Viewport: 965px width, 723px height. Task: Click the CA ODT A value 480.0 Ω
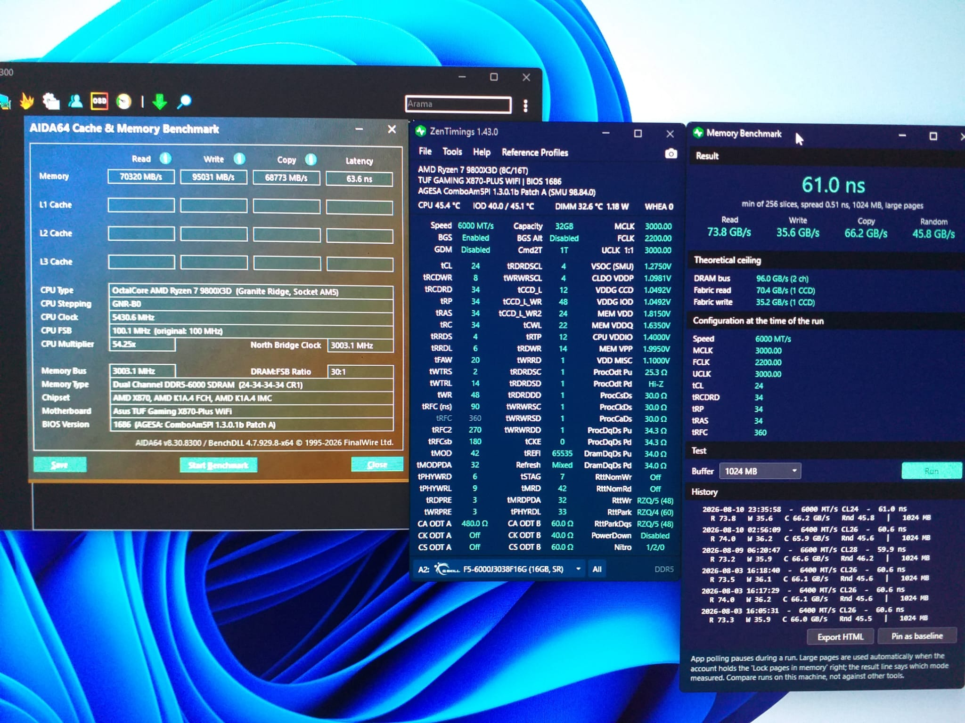474,523
